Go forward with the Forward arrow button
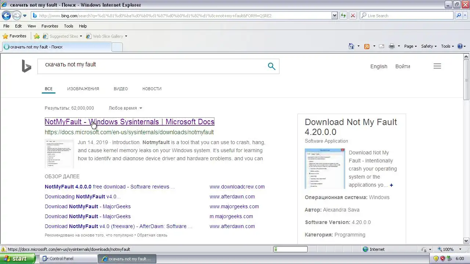This screenshot has height=264, width=470. pos(17,15)
